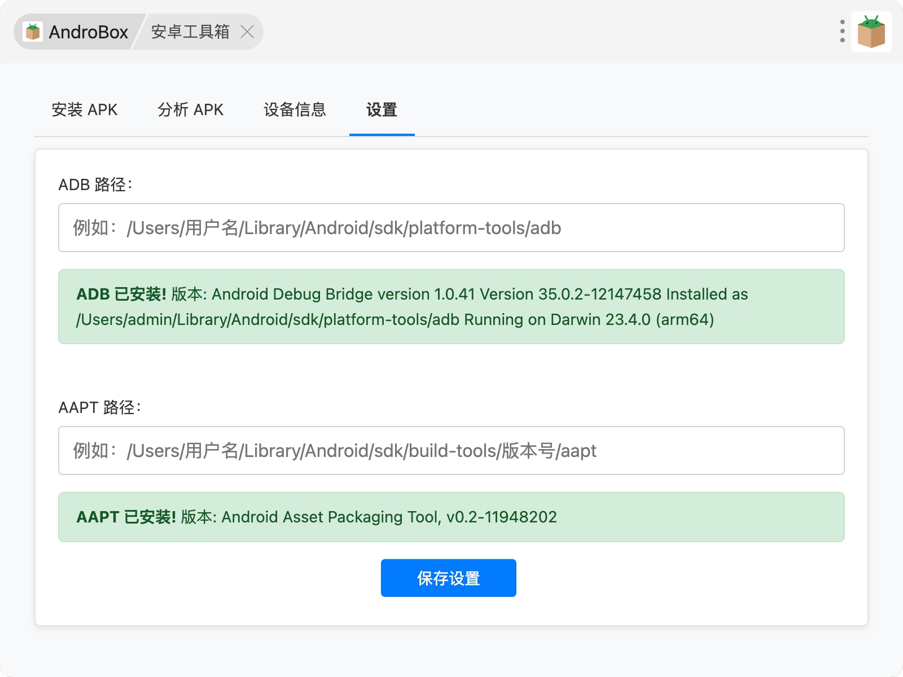Switch to the 分析 APK tab

(x=191, y=109)
